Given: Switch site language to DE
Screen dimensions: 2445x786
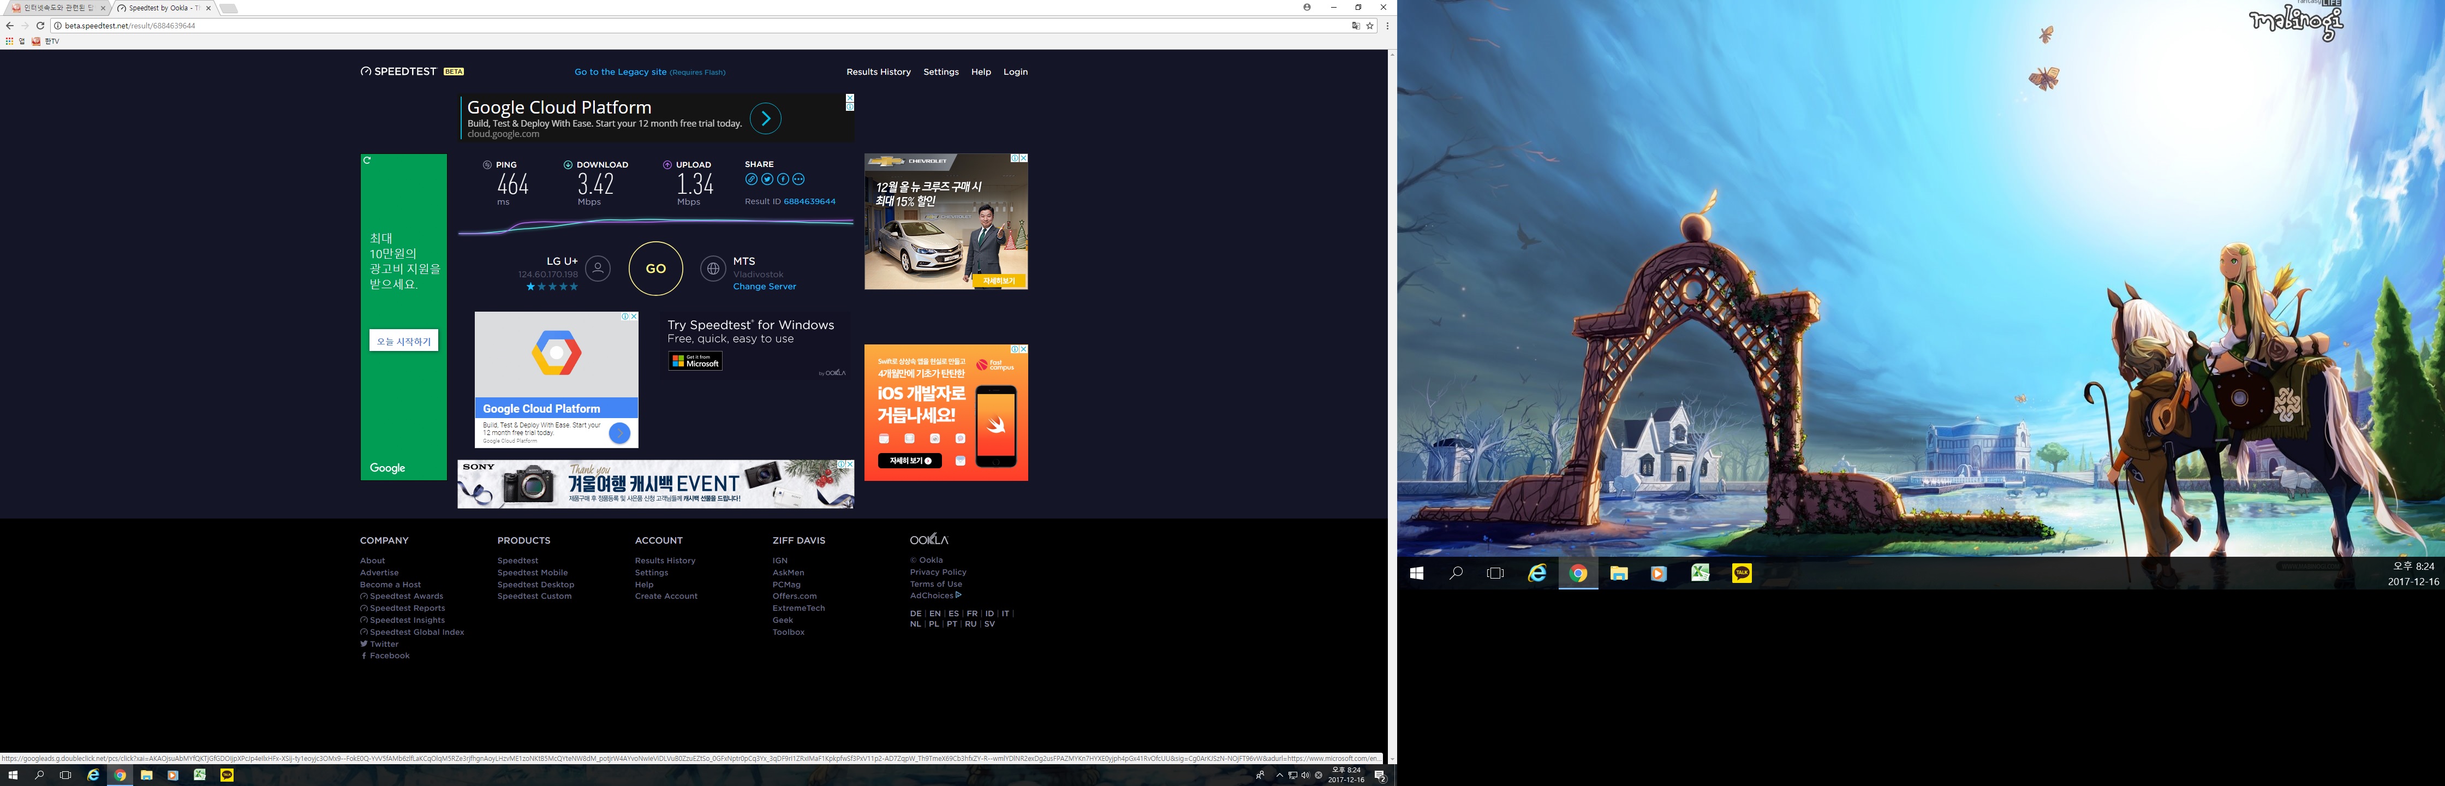Looking at the screenshot, I should click(x=915, y=614).
